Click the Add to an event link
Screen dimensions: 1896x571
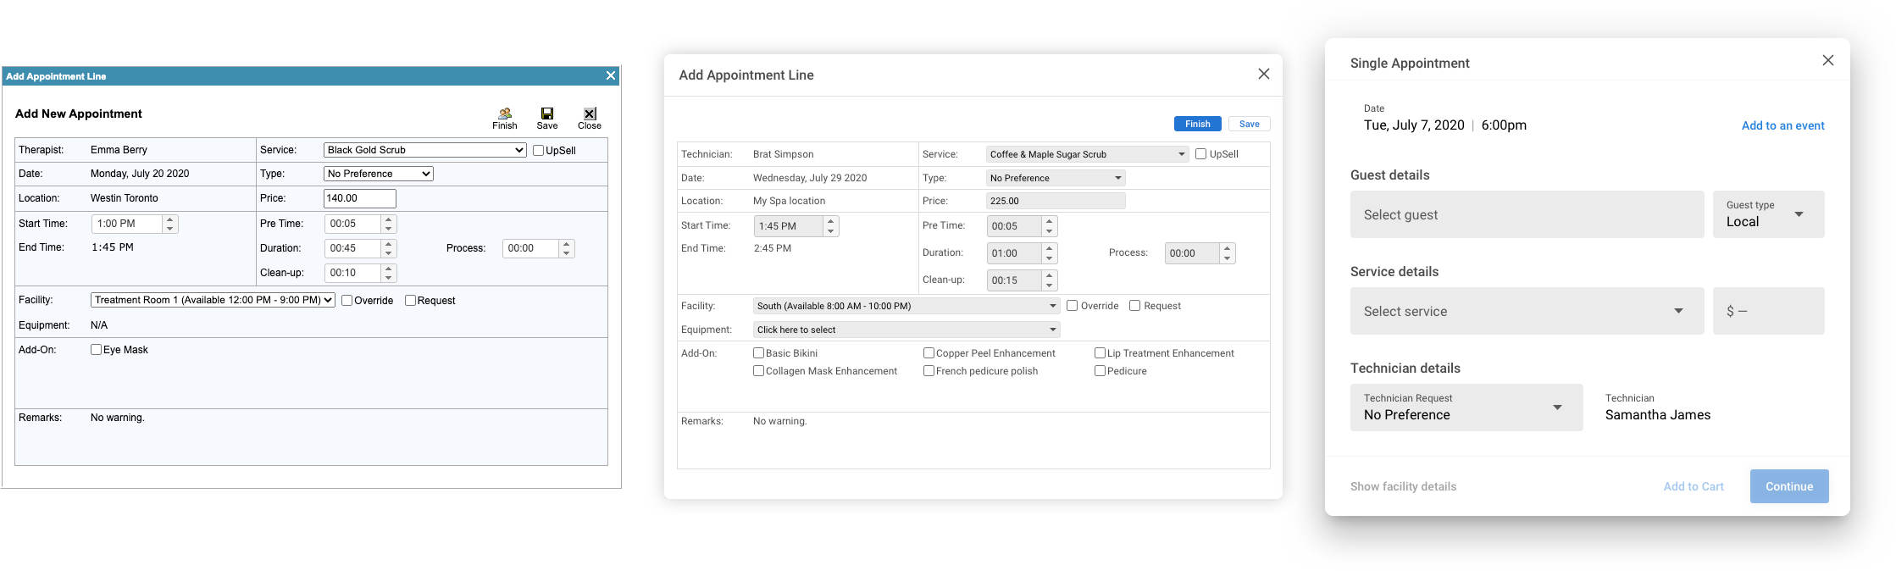coord(1782,125)
